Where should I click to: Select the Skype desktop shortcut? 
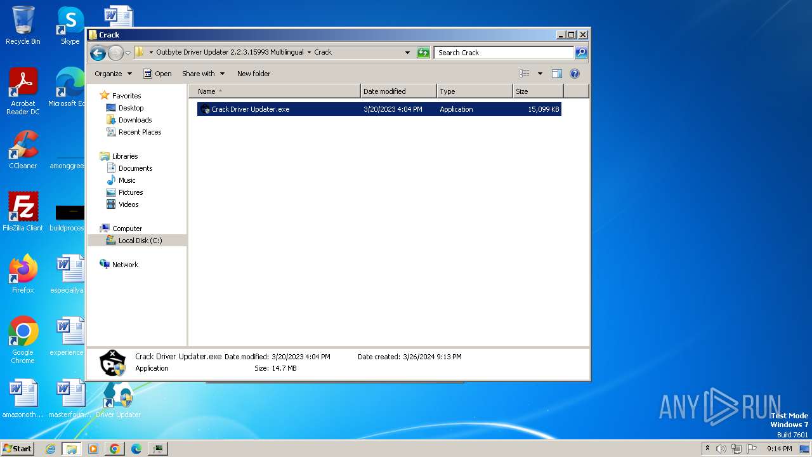(x=70, y=25)
